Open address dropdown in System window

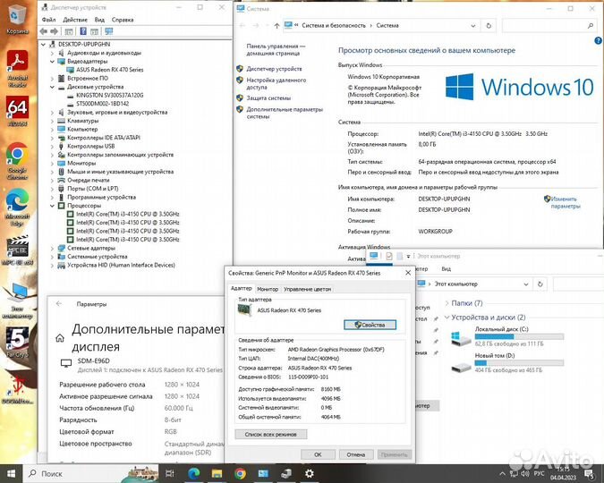(473, 26)
